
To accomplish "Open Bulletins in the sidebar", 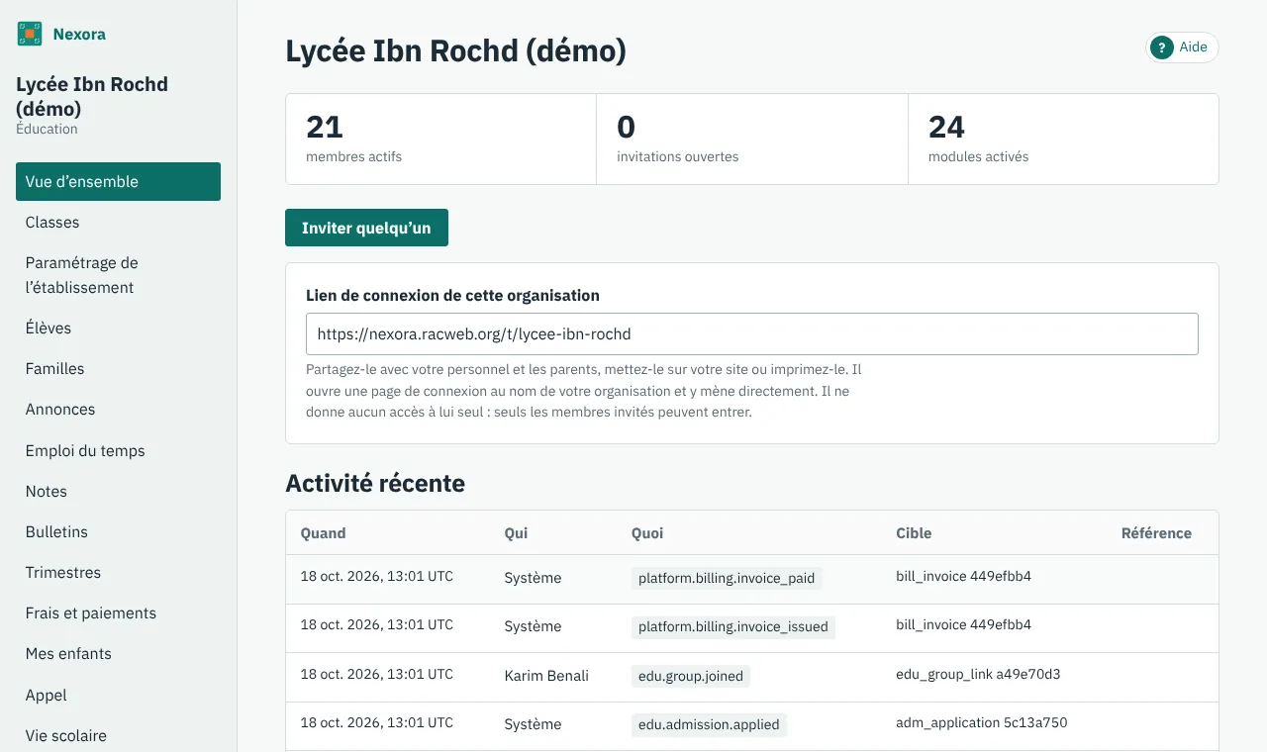I will 118,531.
